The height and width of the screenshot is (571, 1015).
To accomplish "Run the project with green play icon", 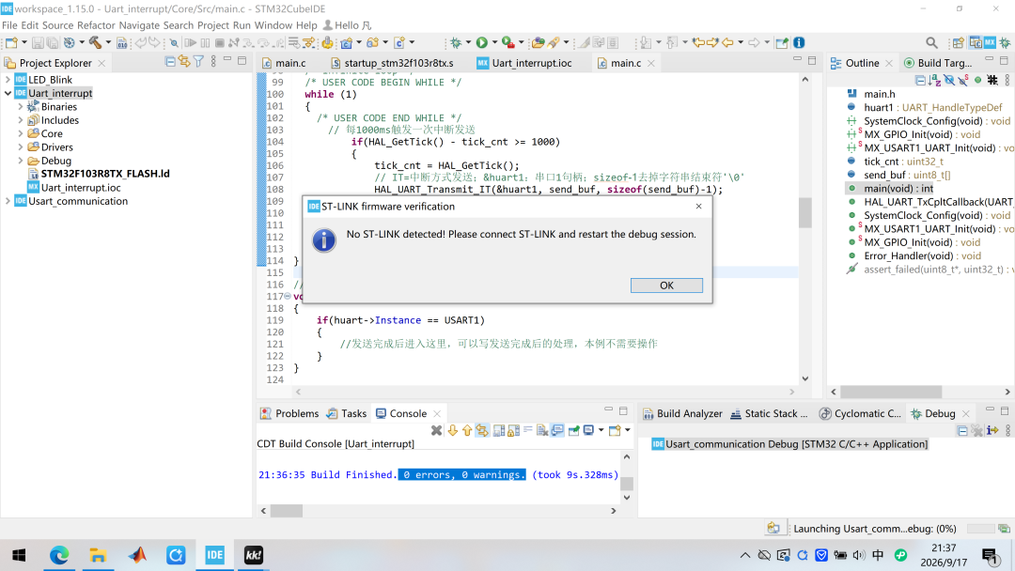I will pyautogui.click(x=481, y=42).
